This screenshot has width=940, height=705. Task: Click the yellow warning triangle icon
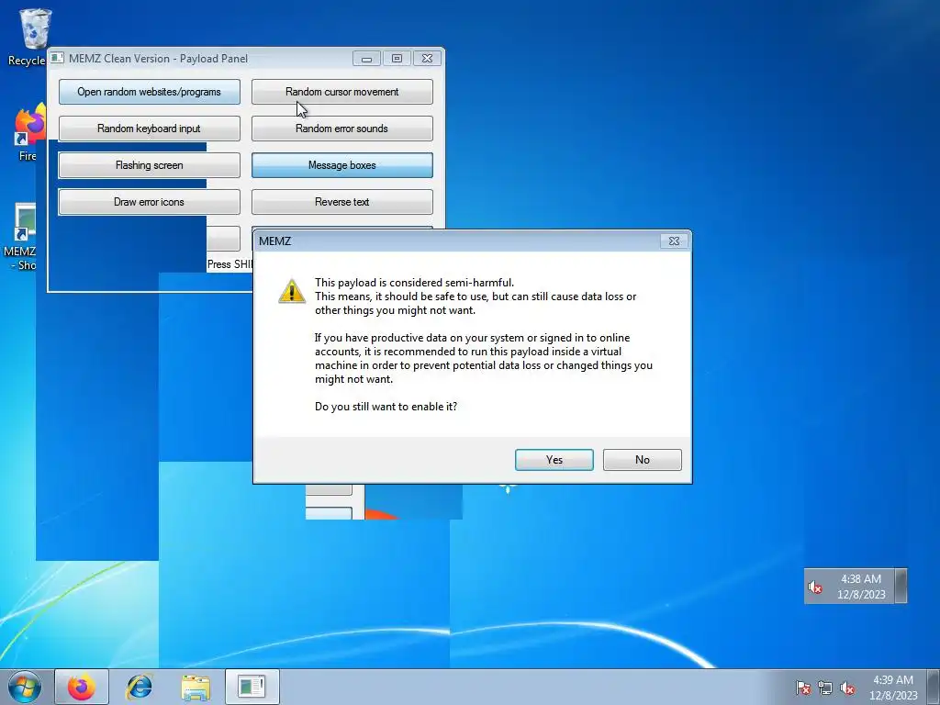tap(292, 291)
